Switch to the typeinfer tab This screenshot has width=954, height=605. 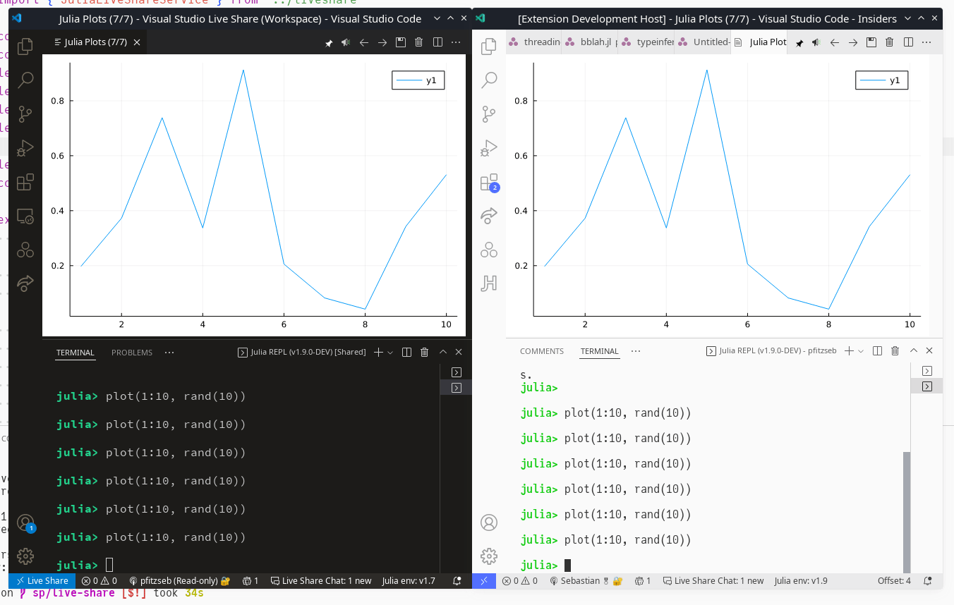648,42
